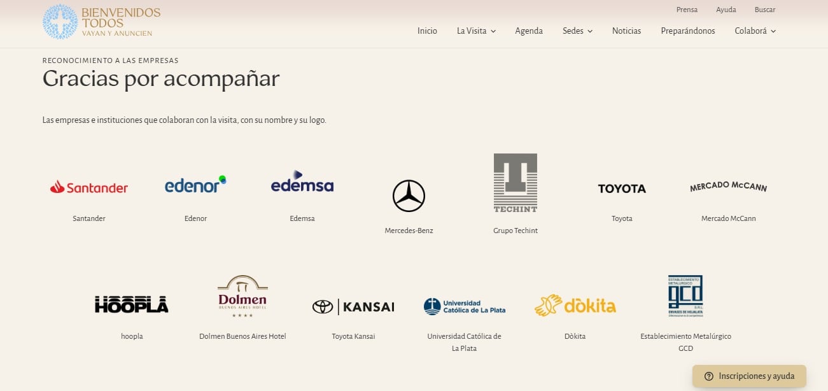This screenshot has width=828, height=391.
Task: Click the Establecimiento Metalúrgico GCD caption
Action: pyautogui.click(x=685, y=342)
